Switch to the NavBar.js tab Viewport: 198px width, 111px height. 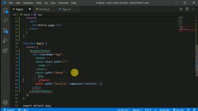pos(44,9)
